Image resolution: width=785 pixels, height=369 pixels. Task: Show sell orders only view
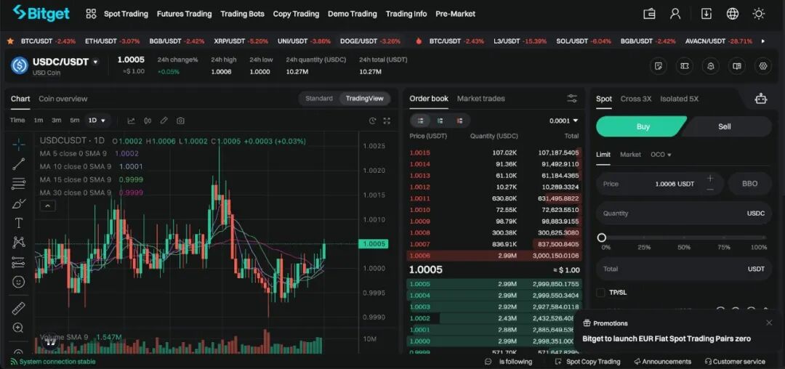click(x=459, y=121)
